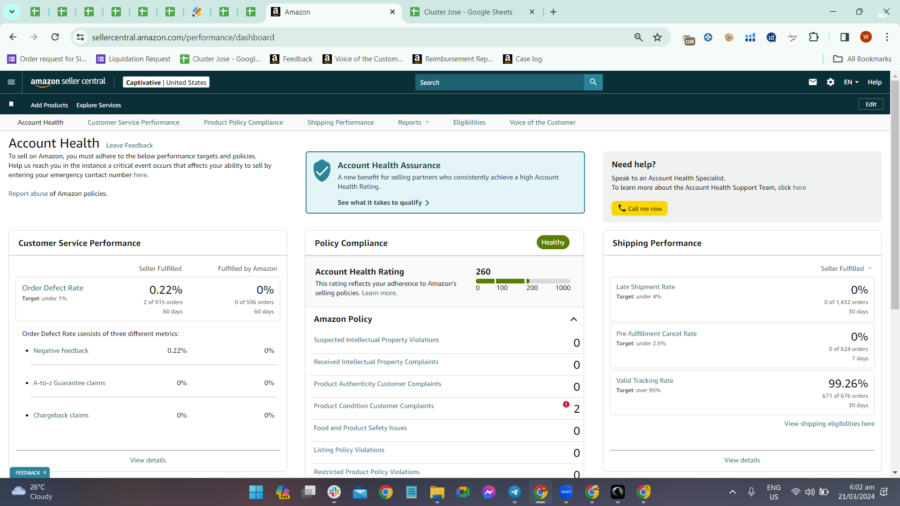This screenshot has height=506, width=900.
Task: Open Negative feedback metric link
Action: 60,350
